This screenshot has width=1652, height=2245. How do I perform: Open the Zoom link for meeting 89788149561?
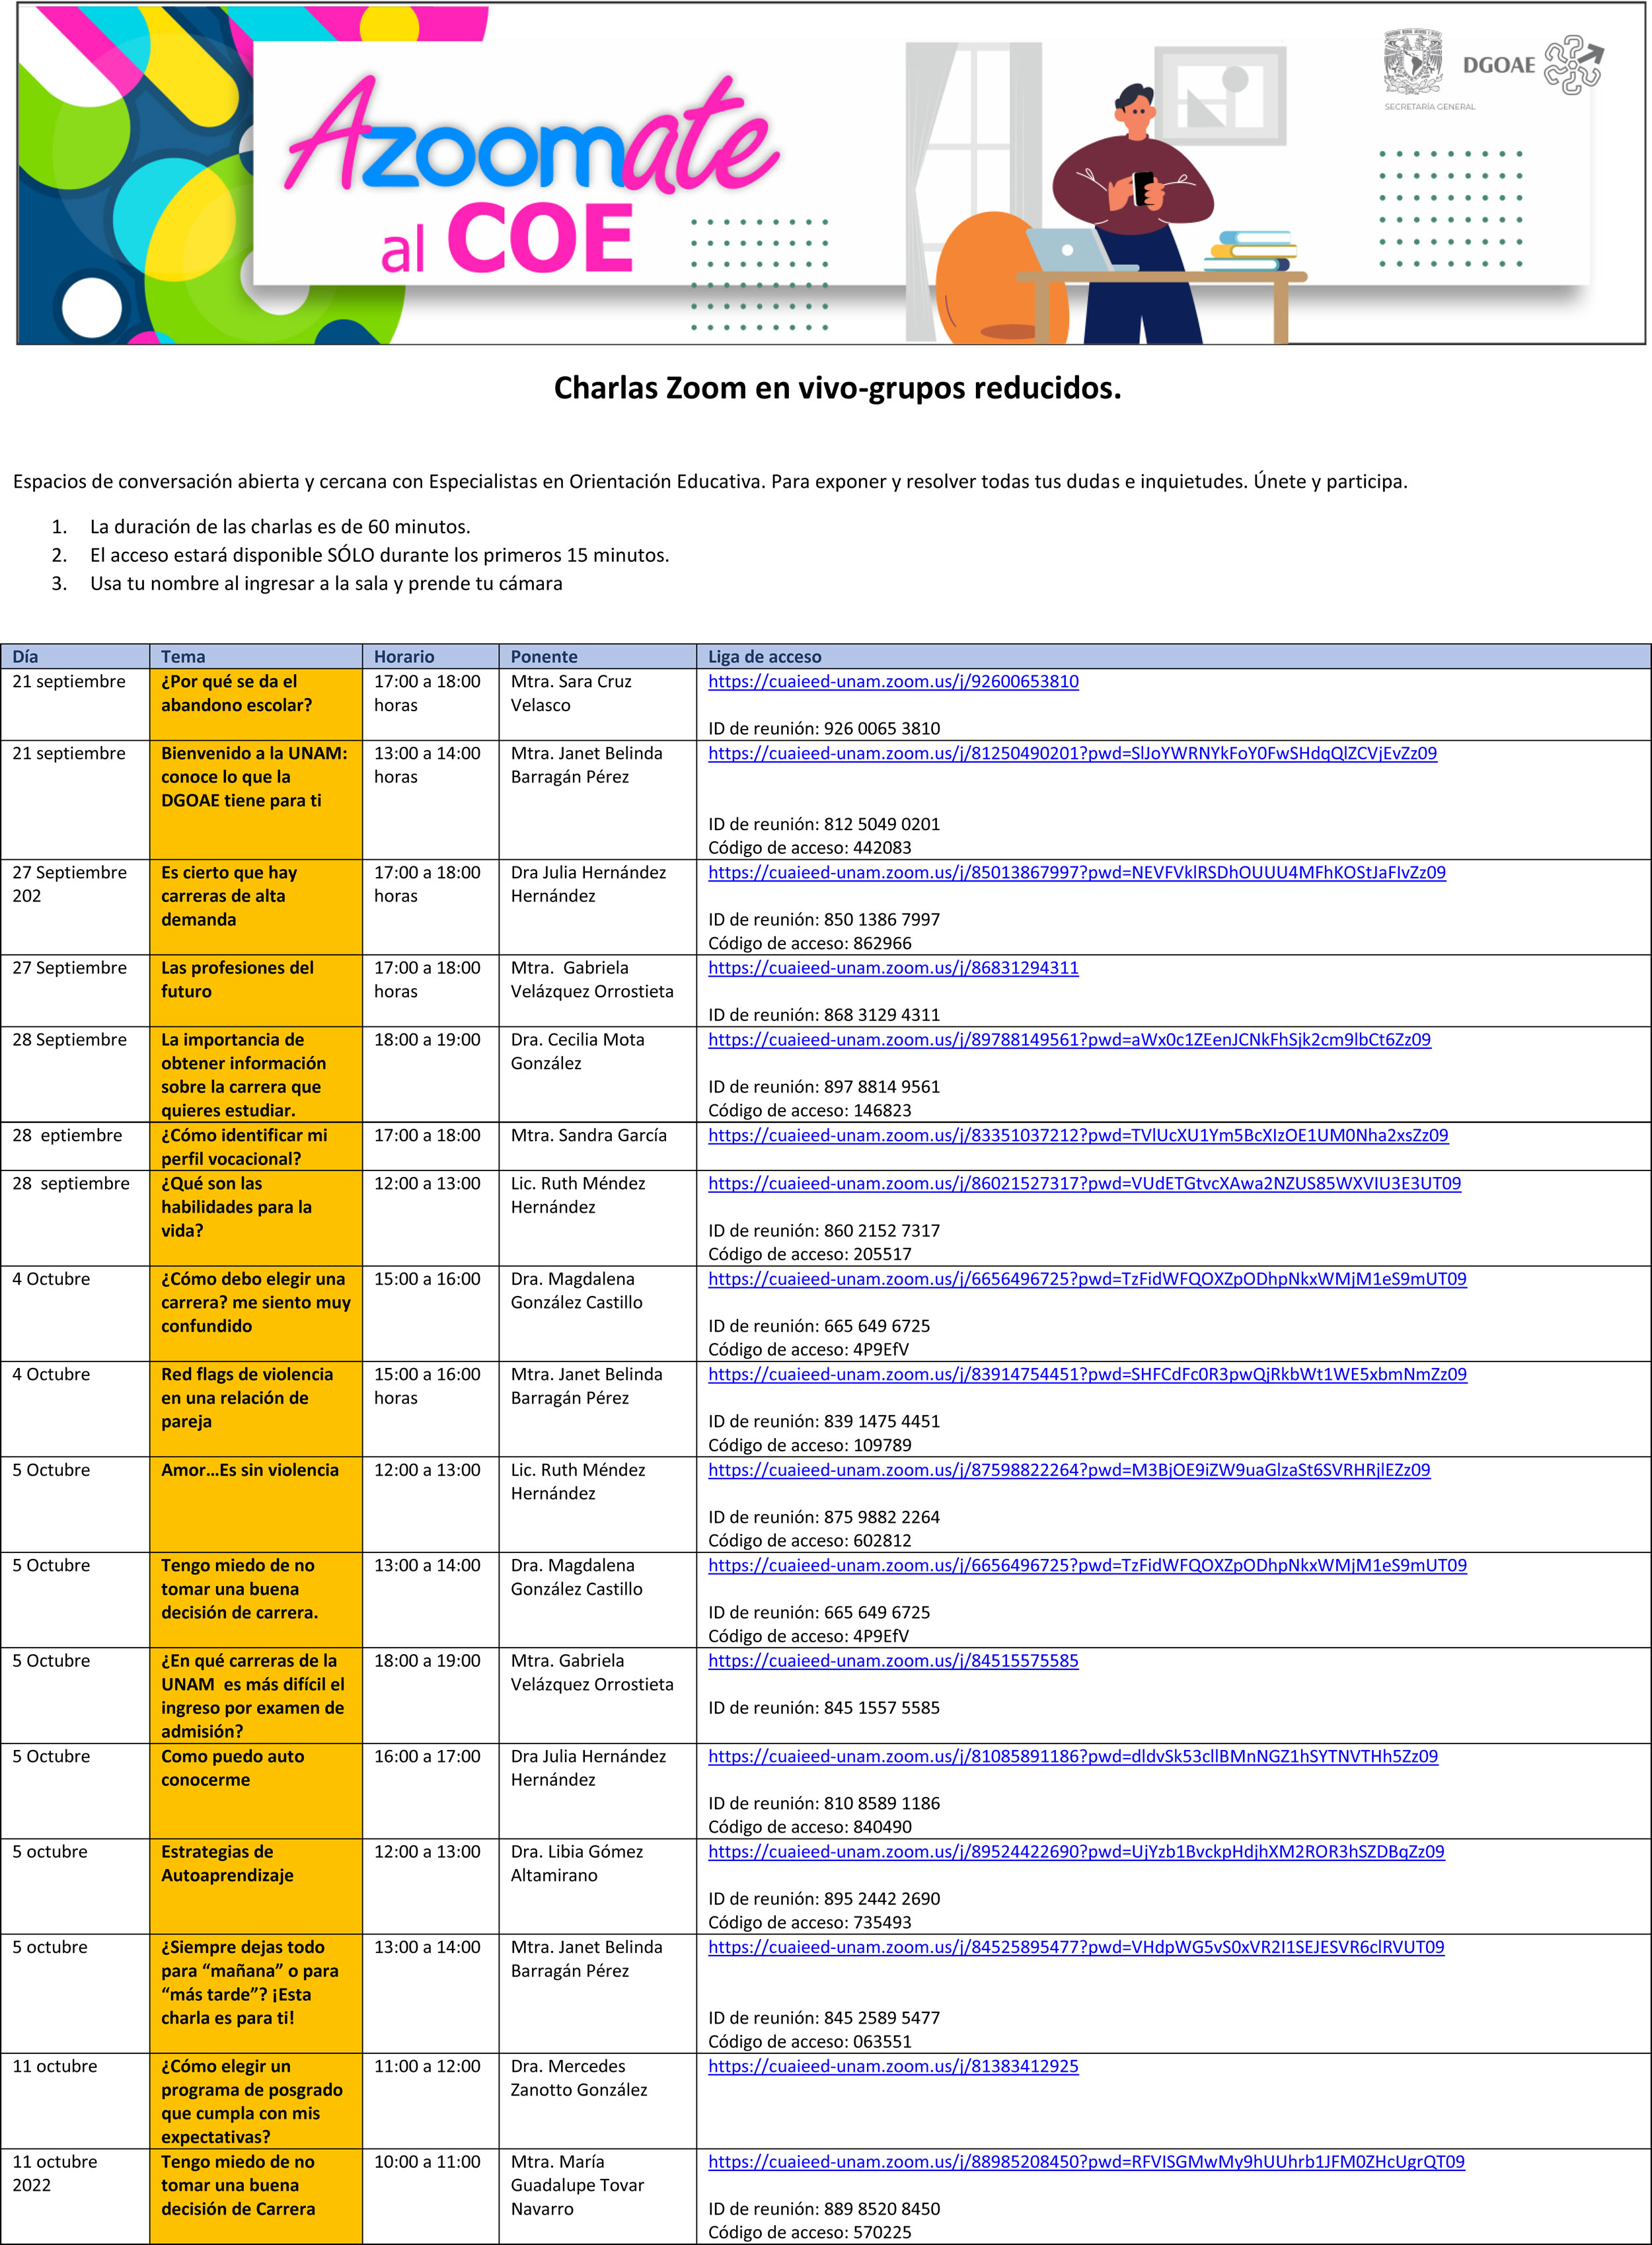click(x=1069, y=1040)
